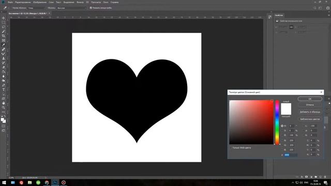Screen dimensions: 331x186
Task: Select the Dodge tool
Action: (x=4, y=81)
